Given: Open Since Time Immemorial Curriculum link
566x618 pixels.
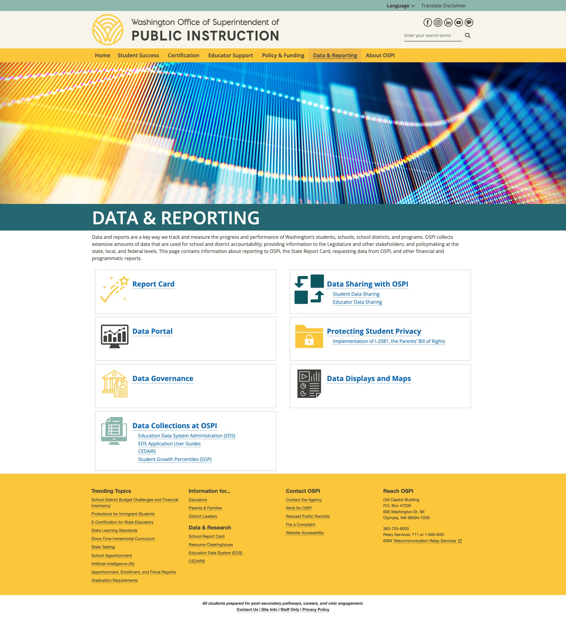Looking at the screenshot, I should coord(123,539).
